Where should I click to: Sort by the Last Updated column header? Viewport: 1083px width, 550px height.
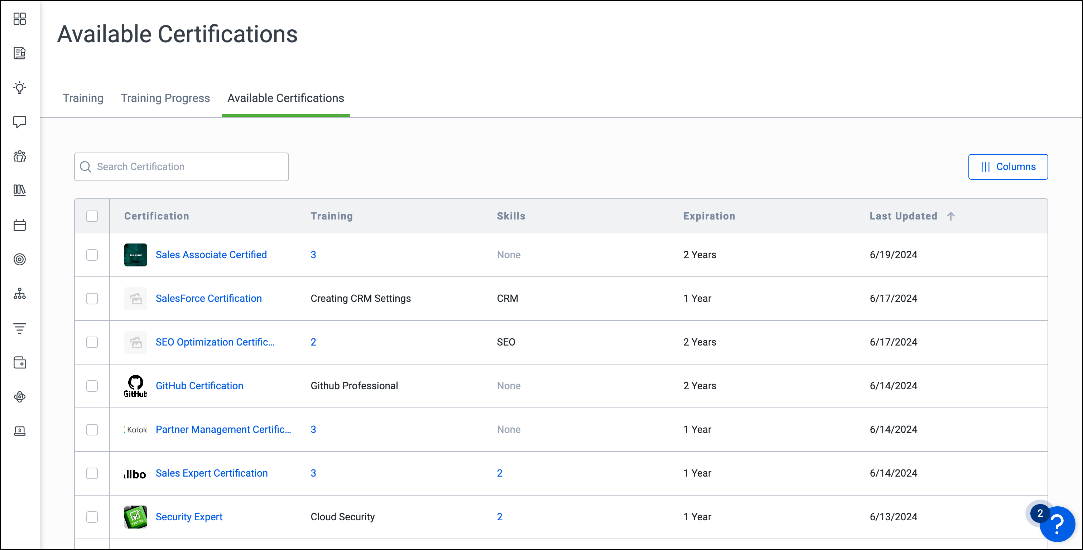904,216
